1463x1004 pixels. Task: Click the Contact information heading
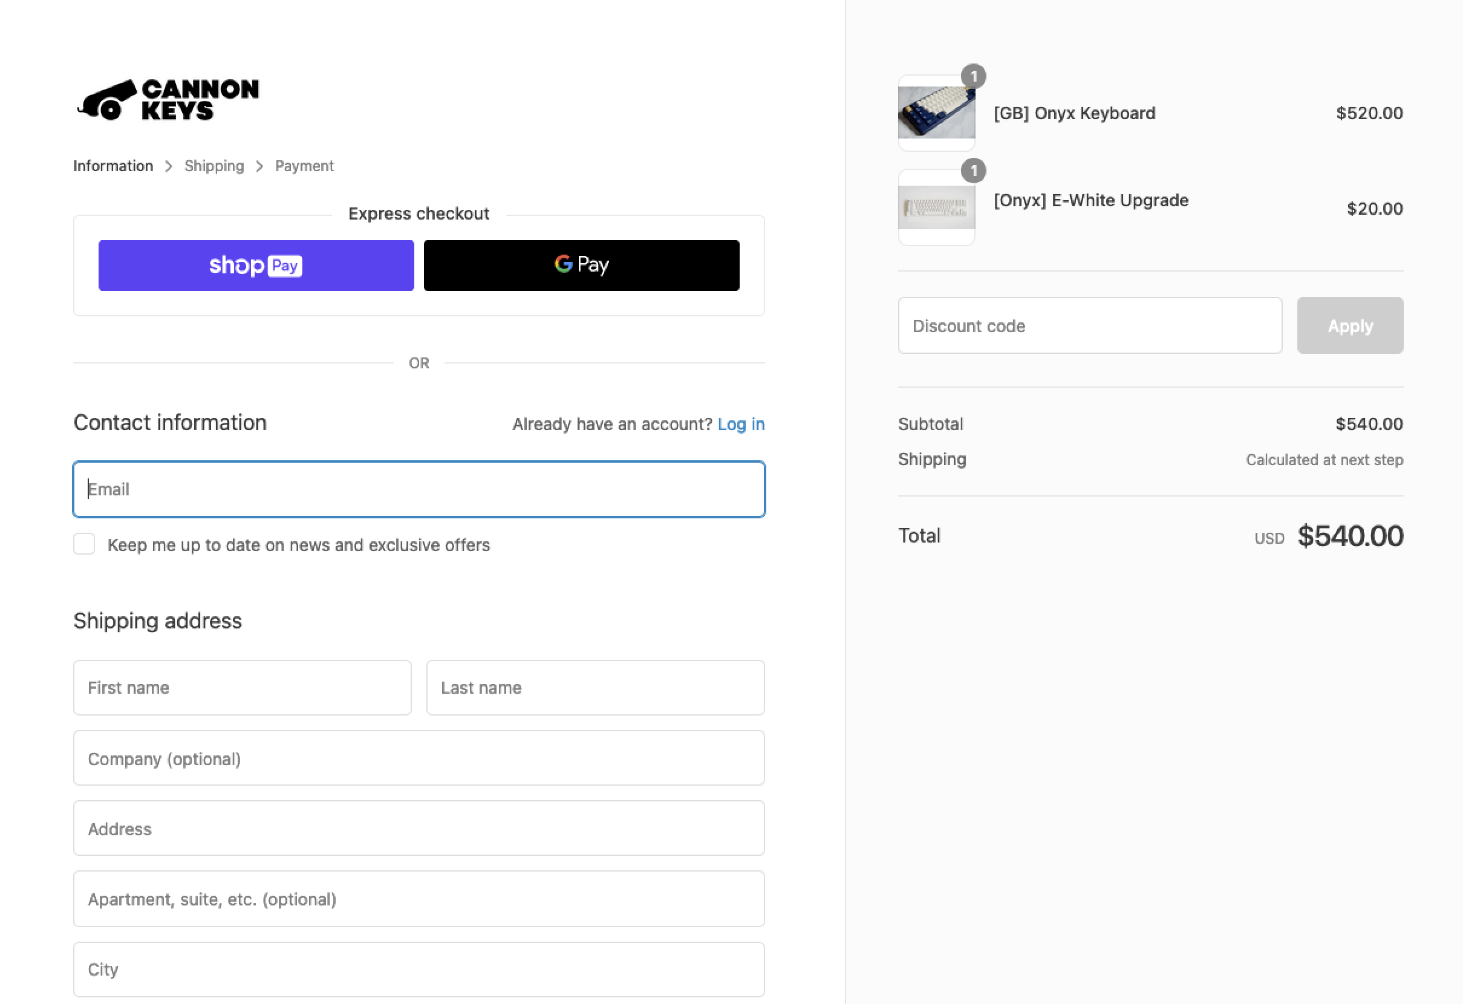tap(170, 422)
